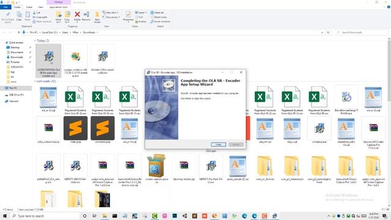Open the Easy access dropdown
391x220 pixels.
click(111, 17)
